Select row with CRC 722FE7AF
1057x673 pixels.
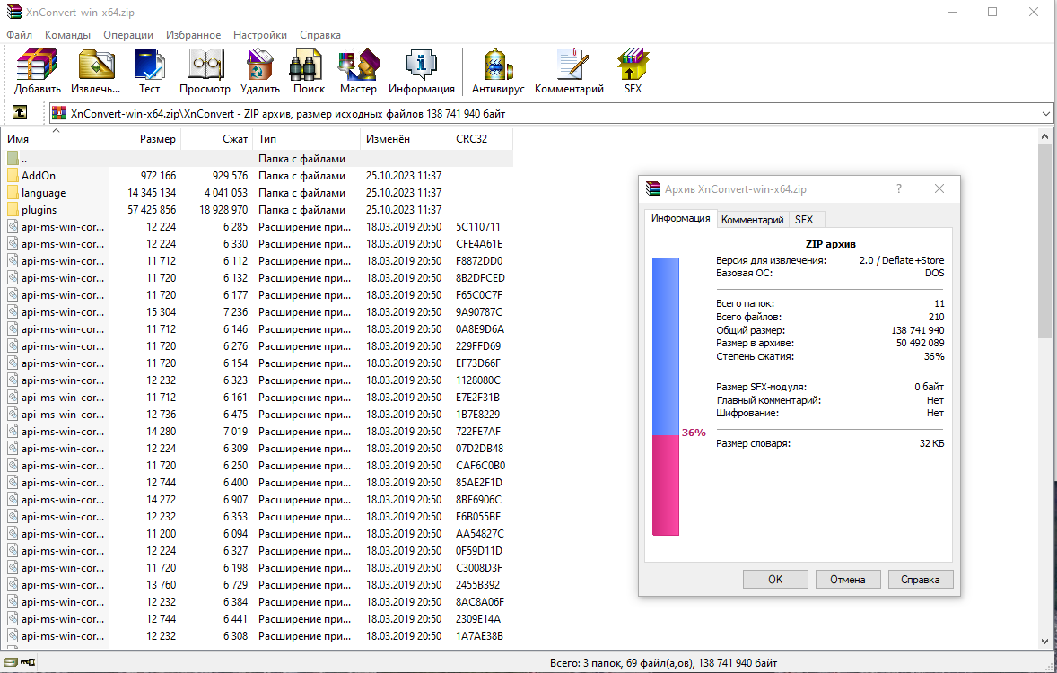pyautogui.click(x=257, y=431)
